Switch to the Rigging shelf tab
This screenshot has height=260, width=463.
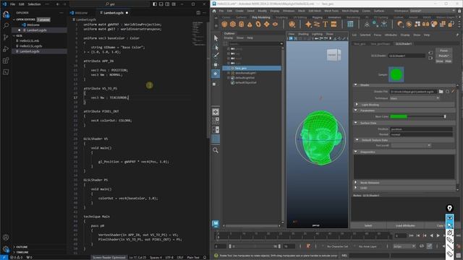[317, 17]
